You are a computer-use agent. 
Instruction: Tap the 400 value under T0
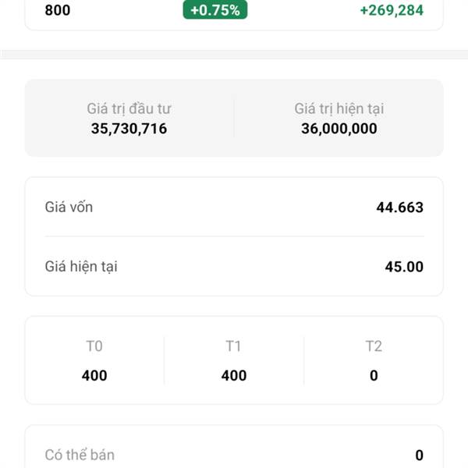pos(94,375)
